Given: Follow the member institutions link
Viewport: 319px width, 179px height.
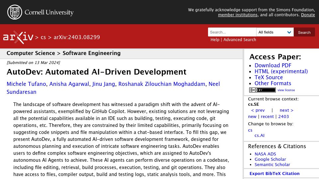Looking at the screenshot, I should coord(238,15).
